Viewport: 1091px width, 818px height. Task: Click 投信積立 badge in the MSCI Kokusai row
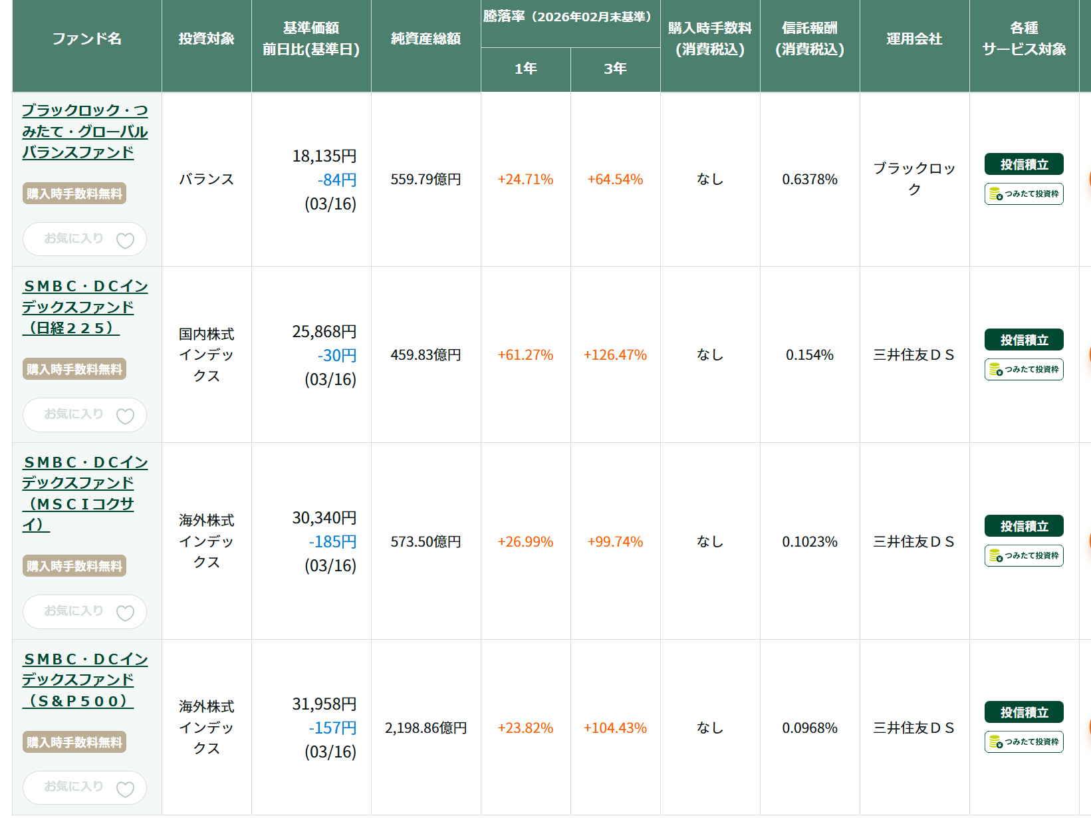[x=1024, y=526]
